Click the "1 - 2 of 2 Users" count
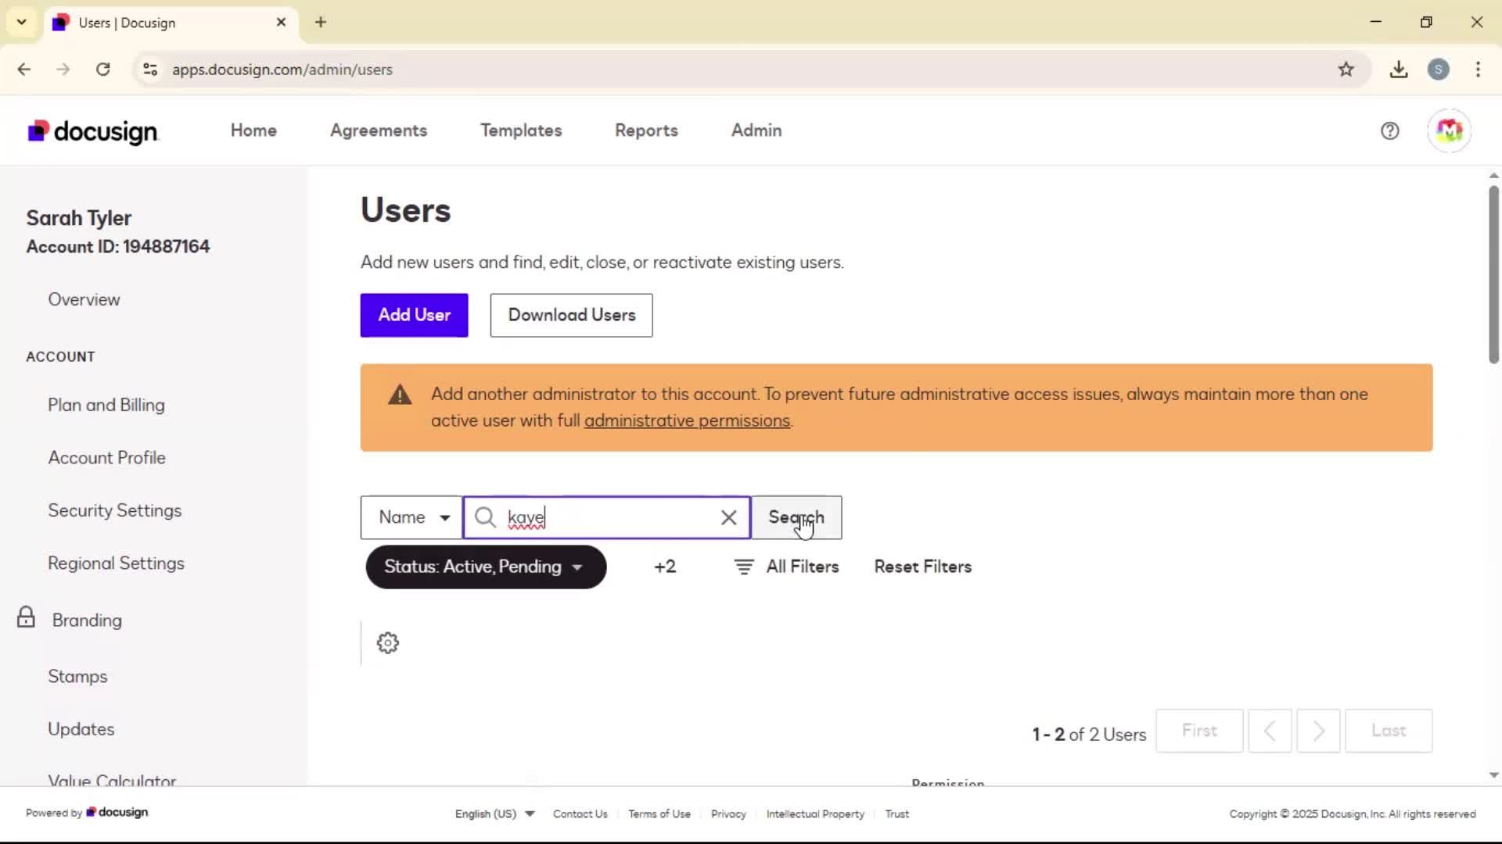This screenshot has width=1502, height=844. pos(1089,735)
